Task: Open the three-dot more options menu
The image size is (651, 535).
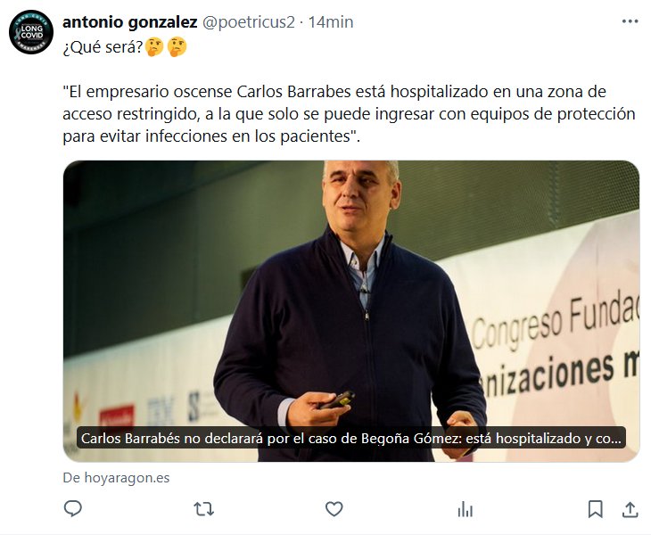Action: coord(630,21)
